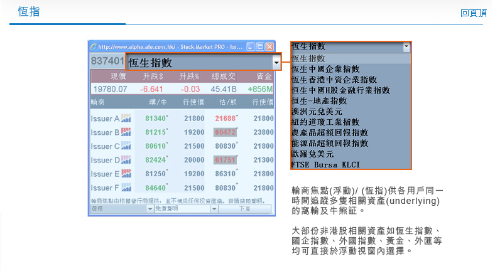Select call warrant 80610 for Issuer C
Viewport: 495px width, 271px height.
click(x=156, y=146)
